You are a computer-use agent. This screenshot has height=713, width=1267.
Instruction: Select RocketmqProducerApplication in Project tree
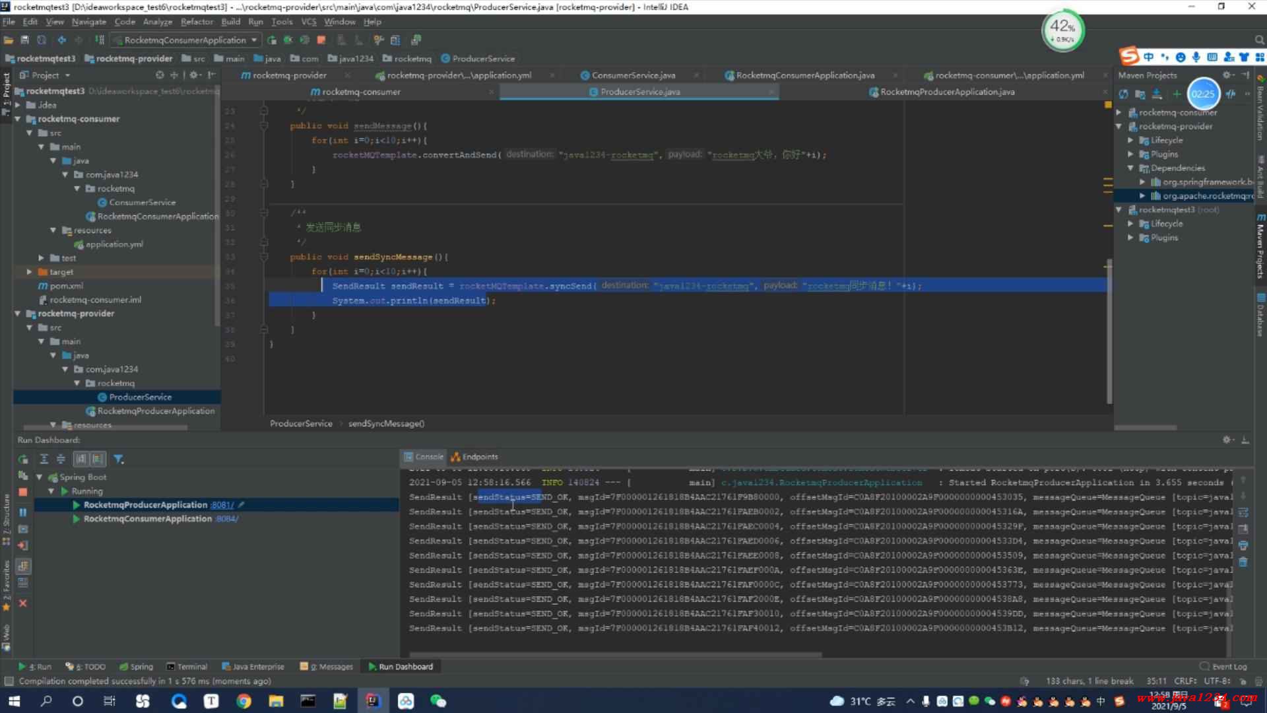150,411
